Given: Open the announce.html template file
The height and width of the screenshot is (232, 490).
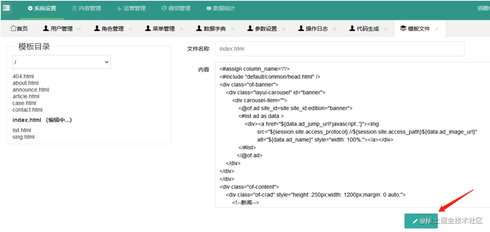Looking at the screenshot, I should click(x=31, y=90).
